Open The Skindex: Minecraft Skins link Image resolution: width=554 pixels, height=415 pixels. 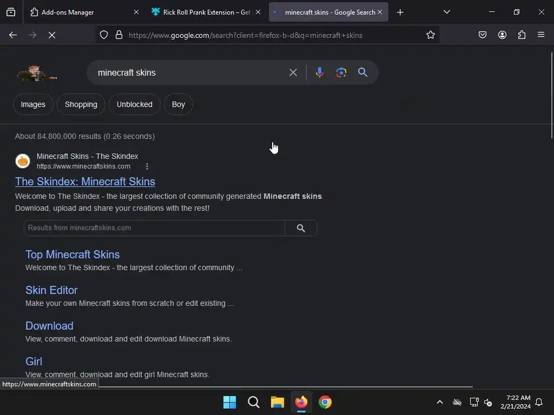[x=85, y=182]
